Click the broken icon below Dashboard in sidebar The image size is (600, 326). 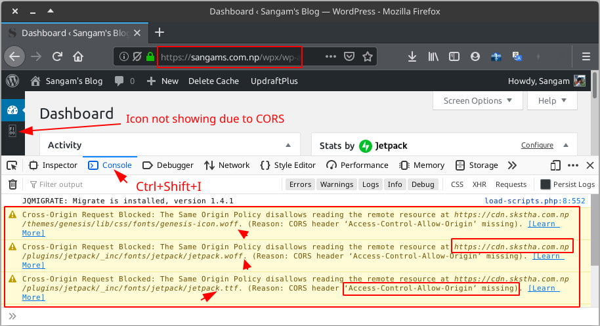pyautogui.click(x=12, y=131)
